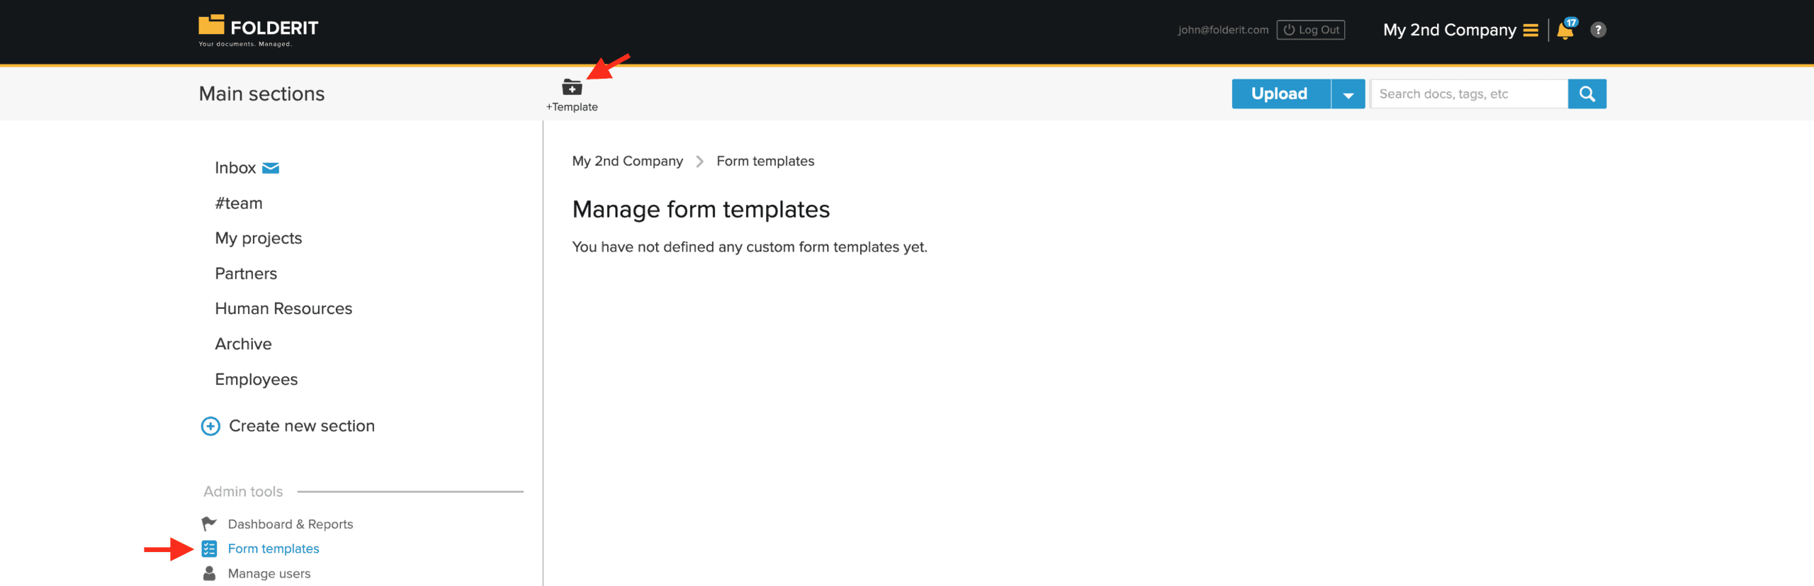Click the Dashboard & Reports flag icon
This screenshot has width=1814, height=586.
209,524
